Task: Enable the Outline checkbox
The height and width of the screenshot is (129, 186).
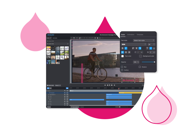Action: [122, 70]
